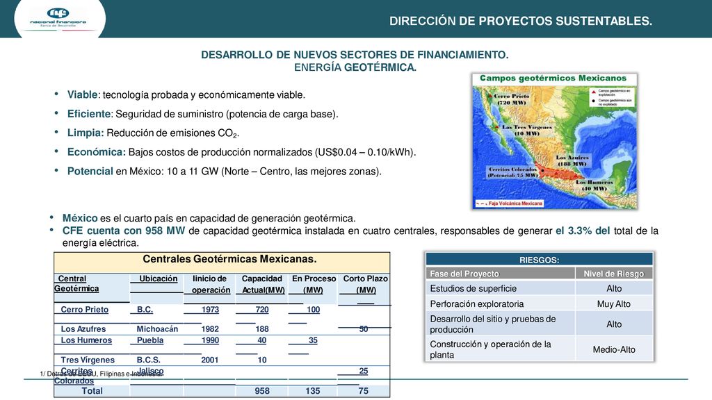Click the 'Ubicación' column header
Screen dimensions: 712x400
click(158, 278)
